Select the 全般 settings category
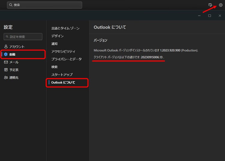Viewport: 225px width, 161px height. point(23,54)
